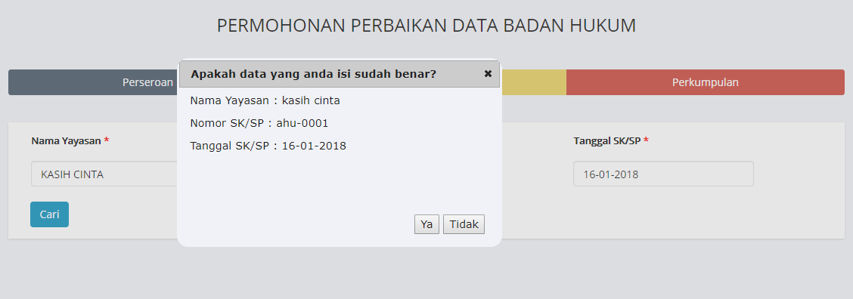
Task: Confirm the data by clicking Ya
Action: click(x=426, y=224)
